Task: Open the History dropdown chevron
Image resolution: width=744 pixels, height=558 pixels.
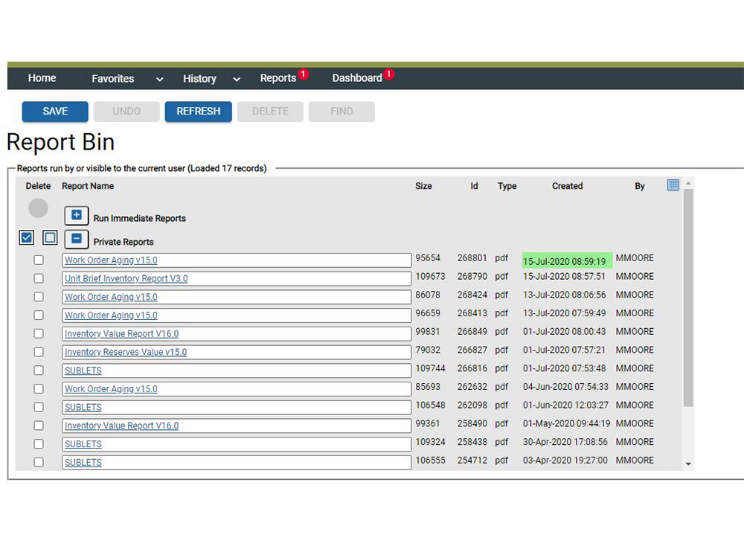Action: (x=237, y=79)
